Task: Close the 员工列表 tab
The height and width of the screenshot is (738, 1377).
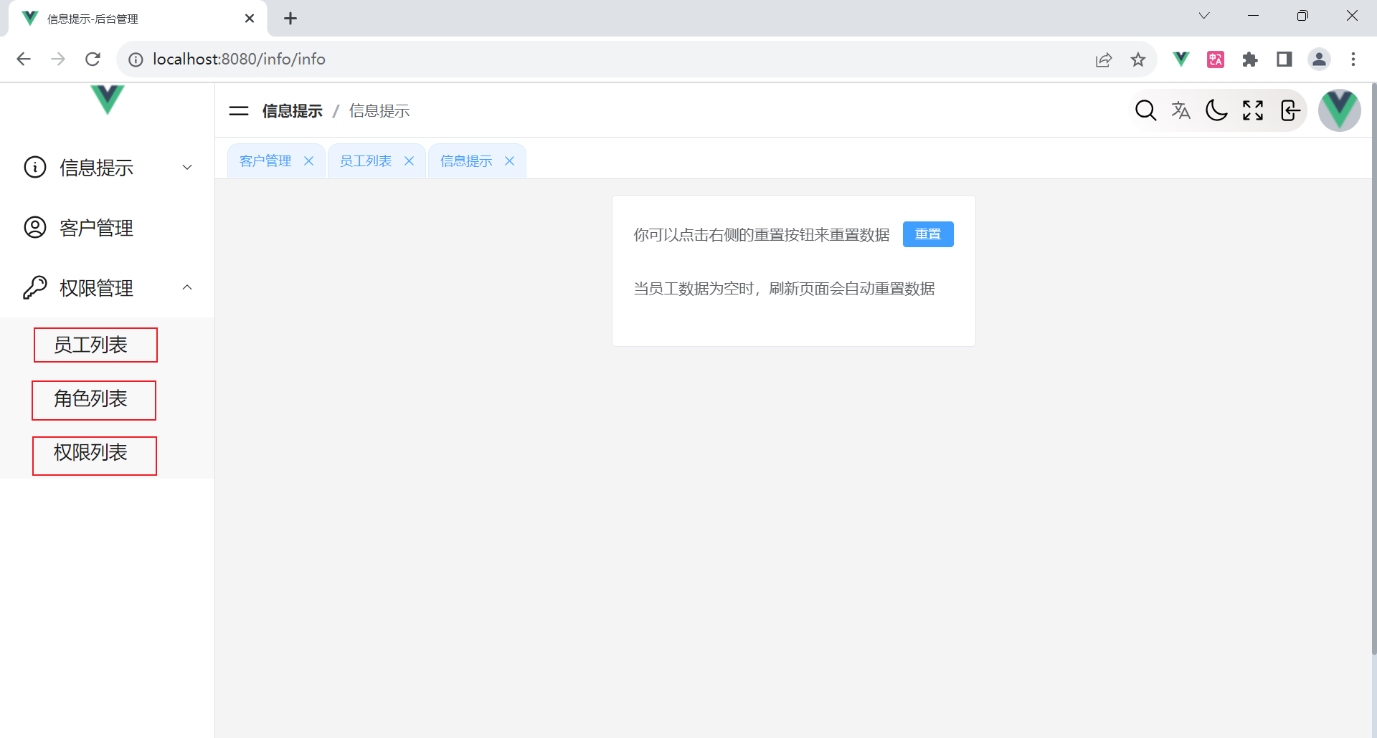Action: (x=410, y=161)
